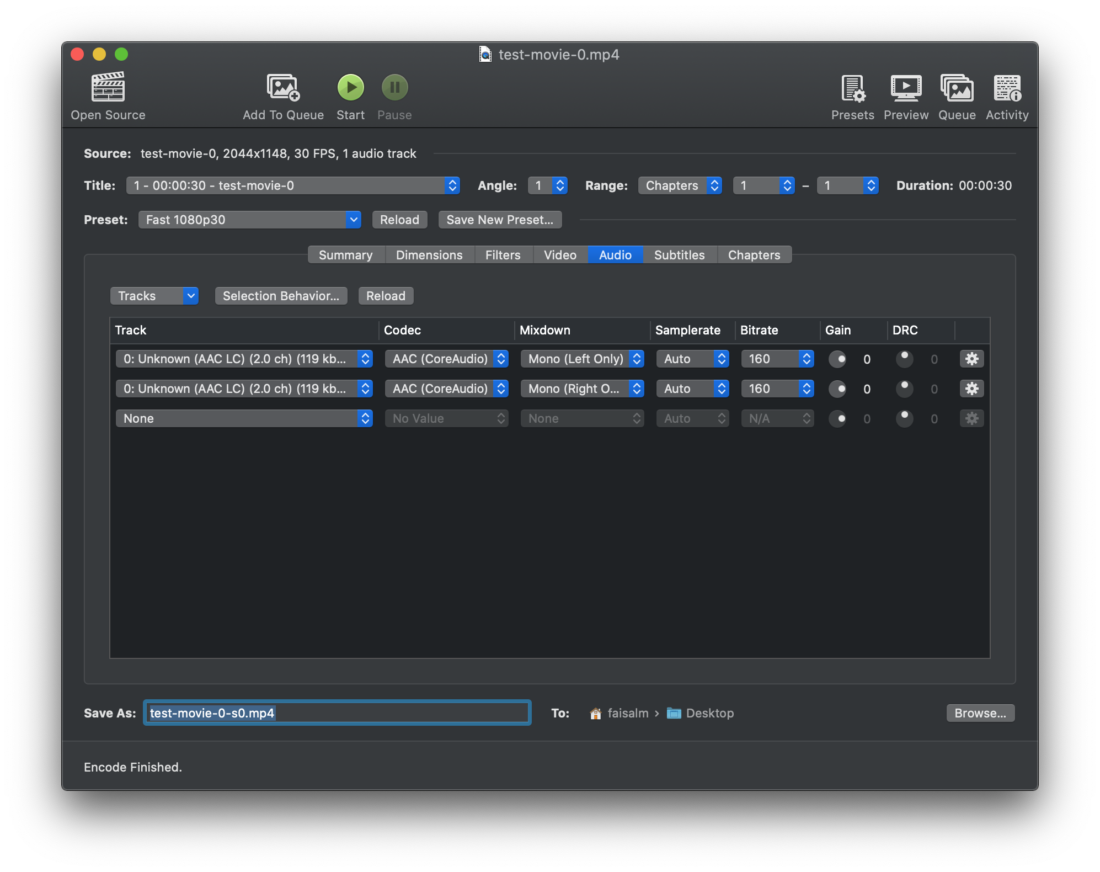Viewport: 1100px width, 872px height.
Task: Click gear settings for second audio track
Action: tap(971, 389)
